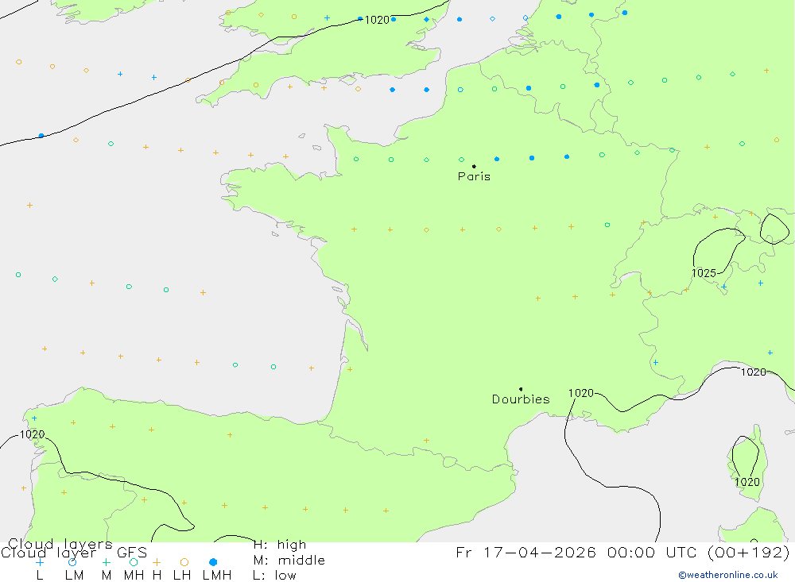Image resolution: width=795 pixels, height=582 pixels.
Task: Click the forecast date Fr 17-04-2026 text
Action: click(x=525, y=552)
